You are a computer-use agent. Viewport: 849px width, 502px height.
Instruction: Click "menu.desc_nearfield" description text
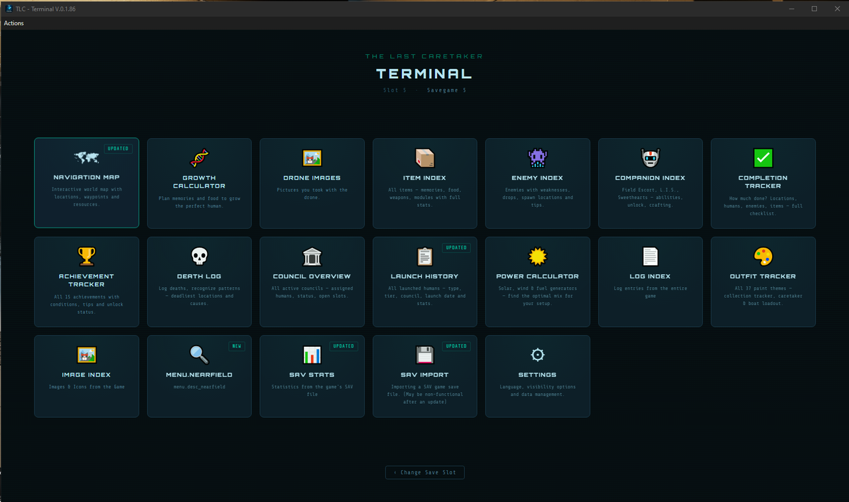click(x=199, y=387)
